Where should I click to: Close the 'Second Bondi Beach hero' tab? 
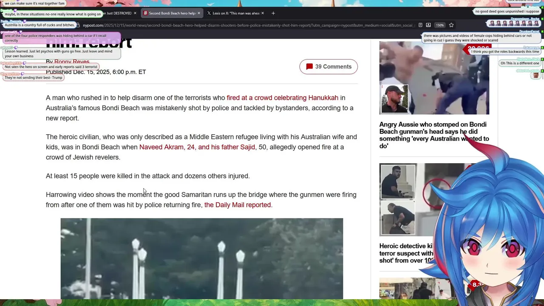click(x=198, y=13)
